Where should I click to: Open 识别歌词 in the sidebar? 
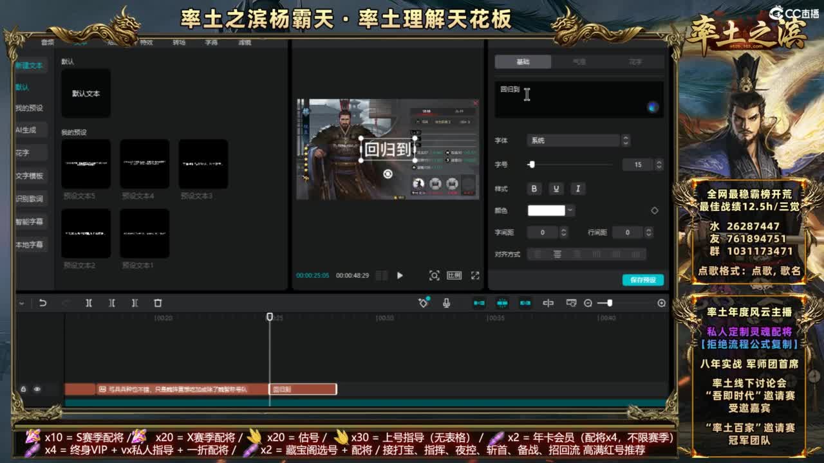30,199
